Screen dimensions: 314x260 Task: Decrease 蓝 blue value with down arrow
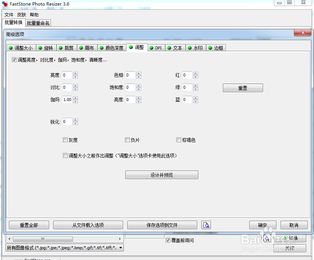[196, 101]
